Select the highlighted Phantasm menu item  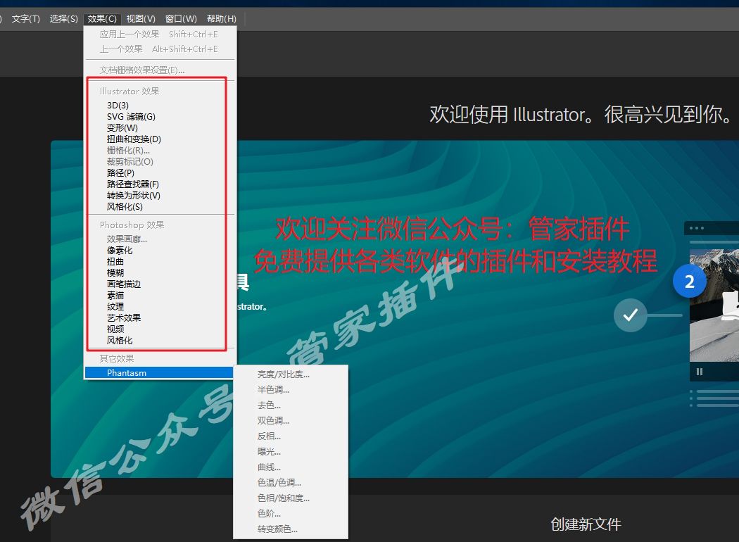[159, 373]
